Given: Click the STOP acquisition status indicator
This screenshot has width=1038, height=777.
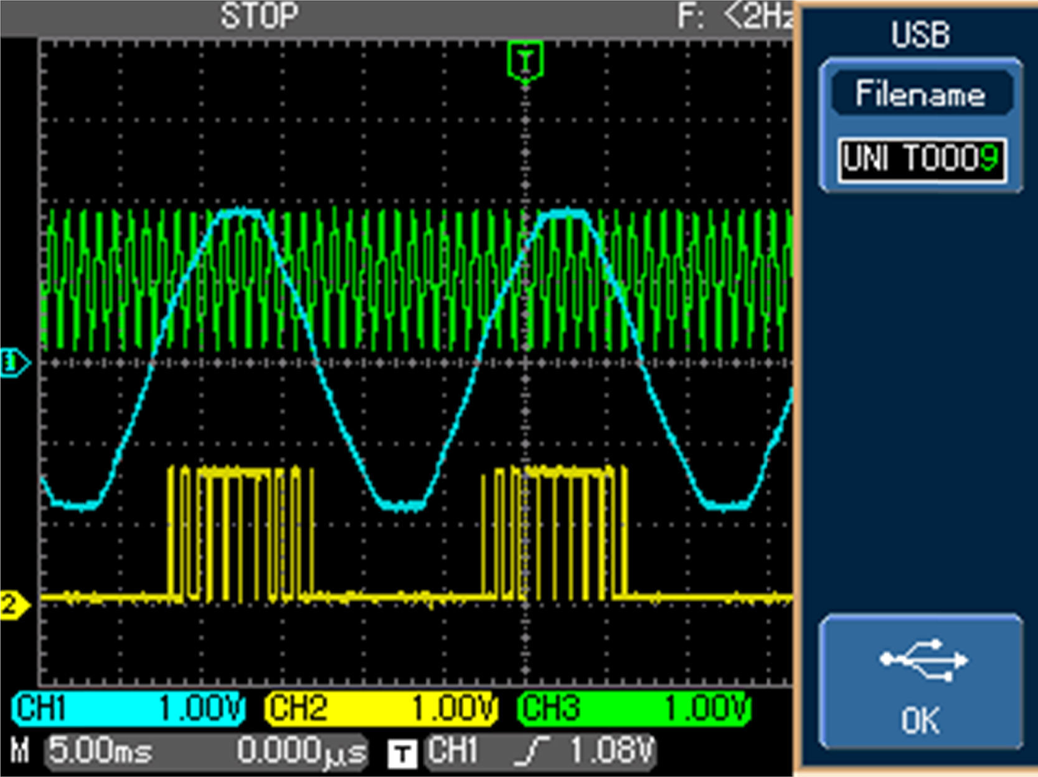Looking at the screenshot, I should point(259,16).
